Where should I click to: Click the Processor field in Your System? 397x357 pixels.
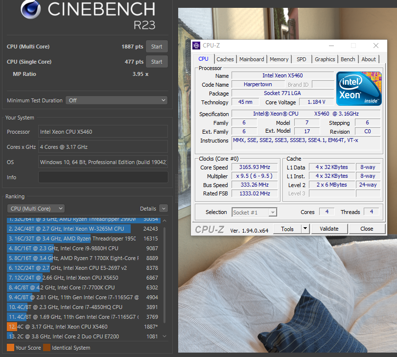tap(103, 132)
